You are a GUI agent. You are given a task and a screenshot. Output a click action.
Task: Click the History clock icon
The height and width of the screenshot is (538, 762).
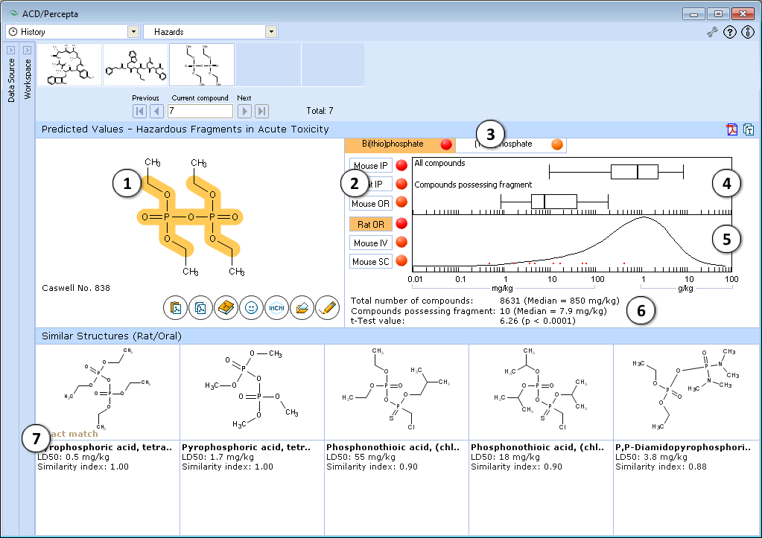click(13, 31)
